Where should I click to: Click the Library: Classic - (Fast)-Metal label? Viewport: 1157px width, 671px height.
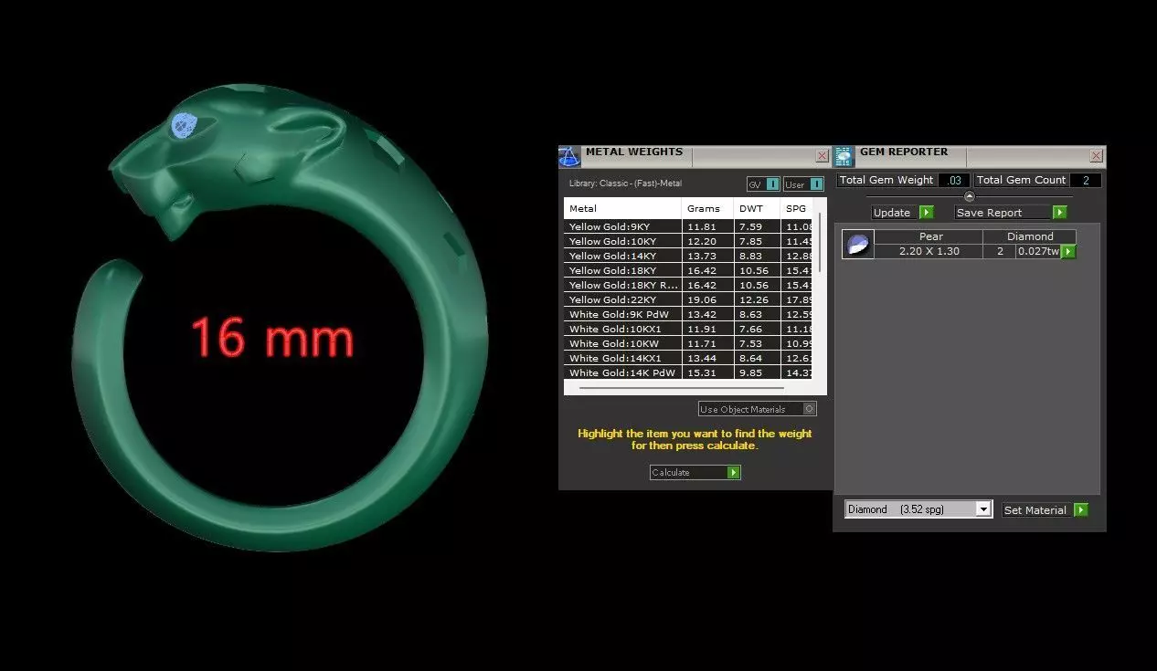[x=625, y=184]
